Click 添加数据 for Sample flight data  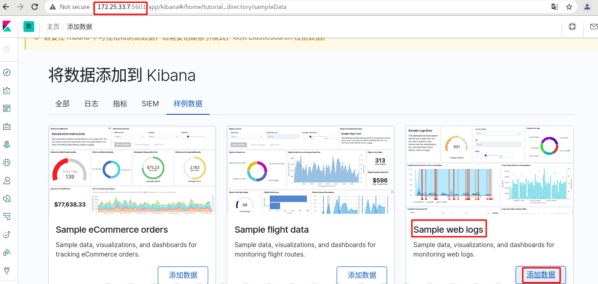click(x=362, y=275)
